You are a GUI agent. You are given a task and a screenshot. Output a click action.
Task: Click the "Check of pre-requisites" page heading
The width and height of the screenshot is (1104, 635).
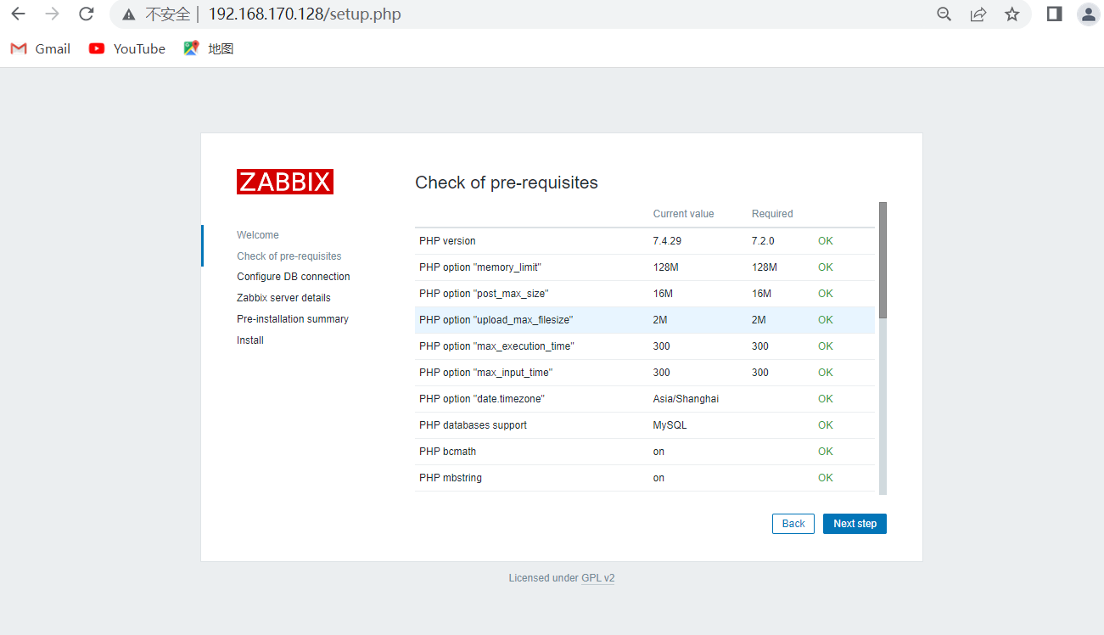tap(507, 183)
